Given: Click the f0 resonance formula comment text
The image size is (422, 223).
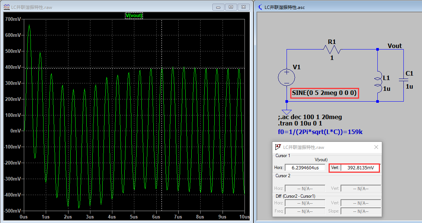Looking at the screenshot, I should [320, 132].
